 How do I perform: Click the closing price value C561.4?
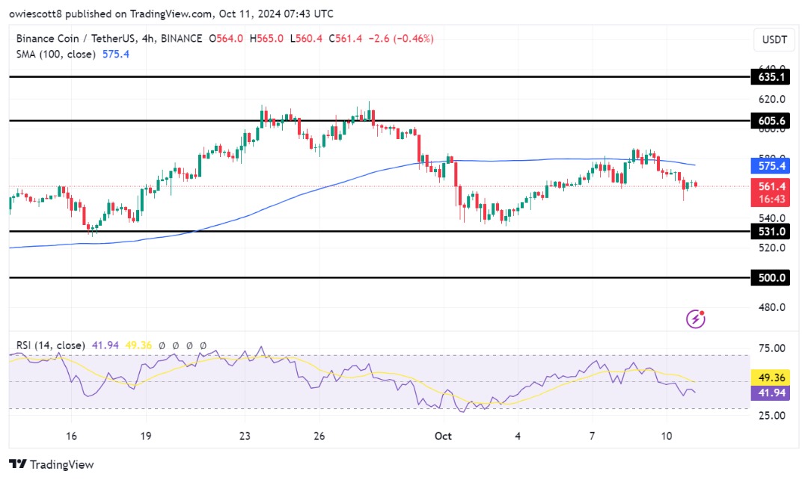pos(345,39)
